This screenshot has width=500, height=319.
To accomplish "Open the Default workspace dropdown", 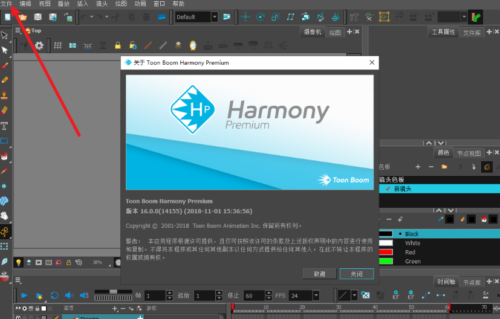I will pos(215,17).
